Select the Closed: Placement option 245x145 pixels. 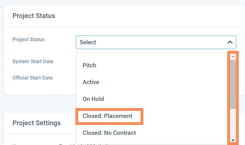[x=108, y=116]
